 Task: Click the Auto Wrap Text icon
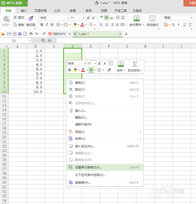(152, 18)
